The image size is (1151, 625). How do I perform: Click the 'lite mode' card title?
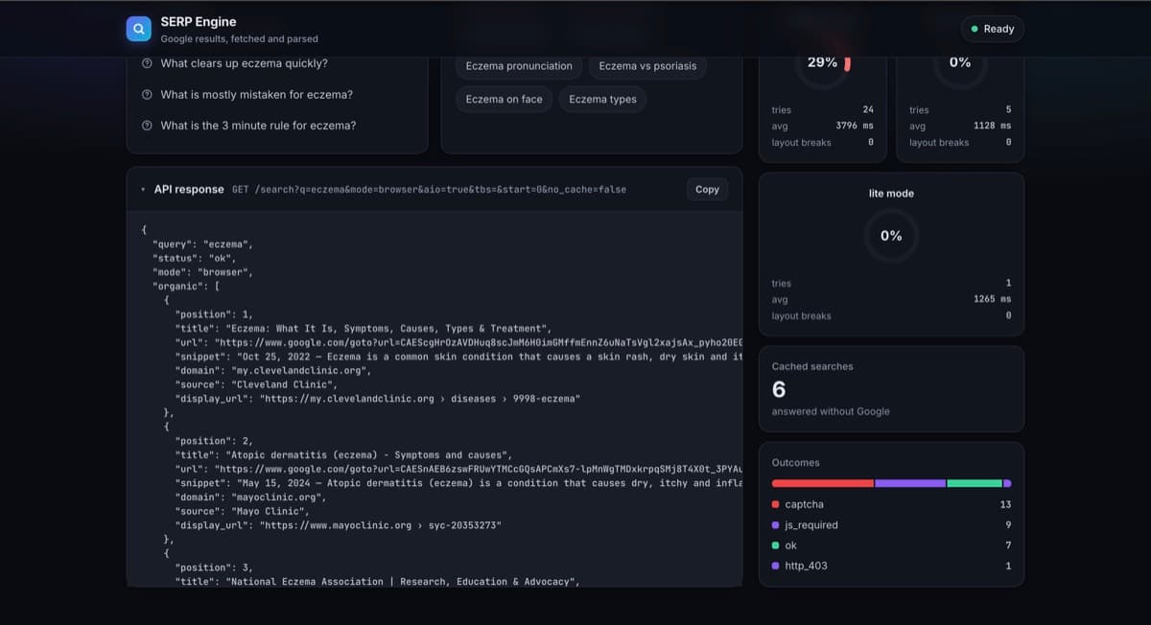(x=891, y=194)
